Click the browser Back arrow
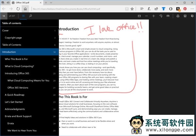The image size is (196, 136). (x=4, y=9)
